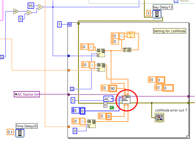Select the array node beneath the feedback node
The height and width of the screenshot is (141, 195).
[127, 50]
